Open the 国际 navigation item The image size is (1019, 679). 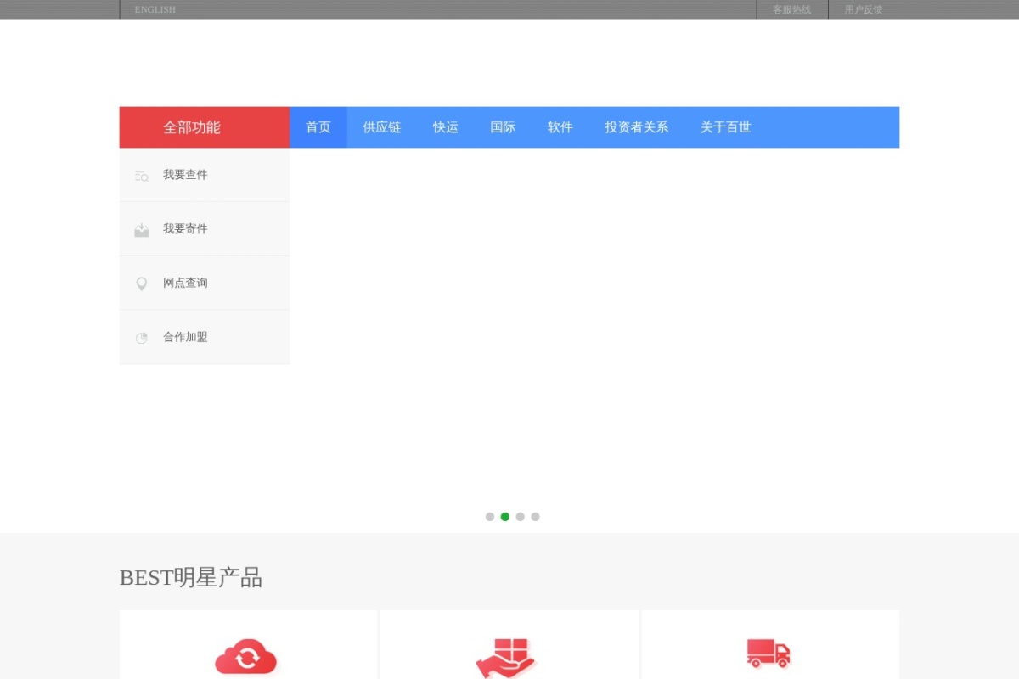pos(503,127)
